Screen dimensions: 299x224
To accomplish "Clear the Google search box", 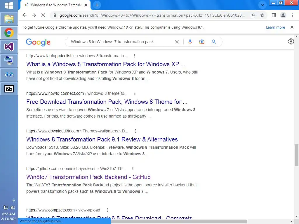I will (177, 42).
